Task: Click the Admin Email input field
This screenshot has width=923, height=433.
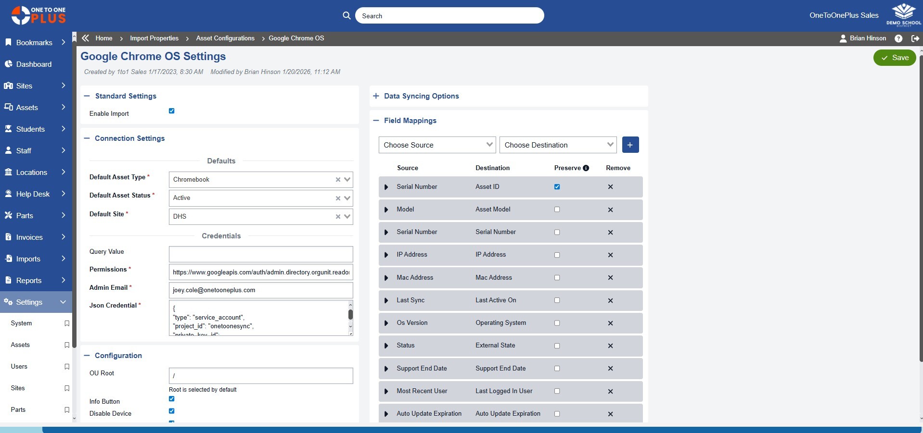Action: pyautogui.click(x=260, y=290)
